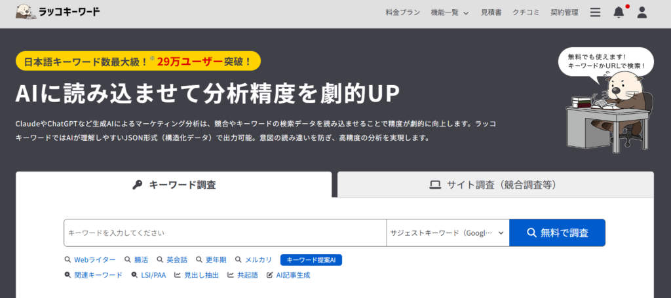Go to 見積書 in the top navigation

[491, 12]
